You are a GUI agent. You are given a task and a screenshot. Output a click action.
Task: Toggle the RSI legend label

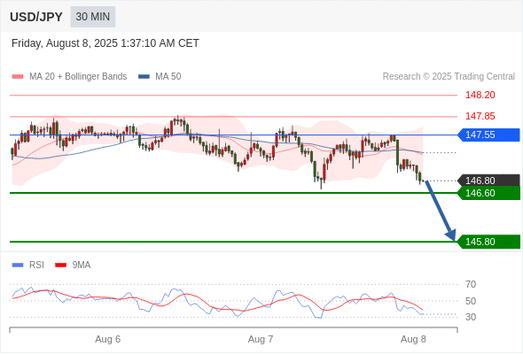click(x=36, y=265)
